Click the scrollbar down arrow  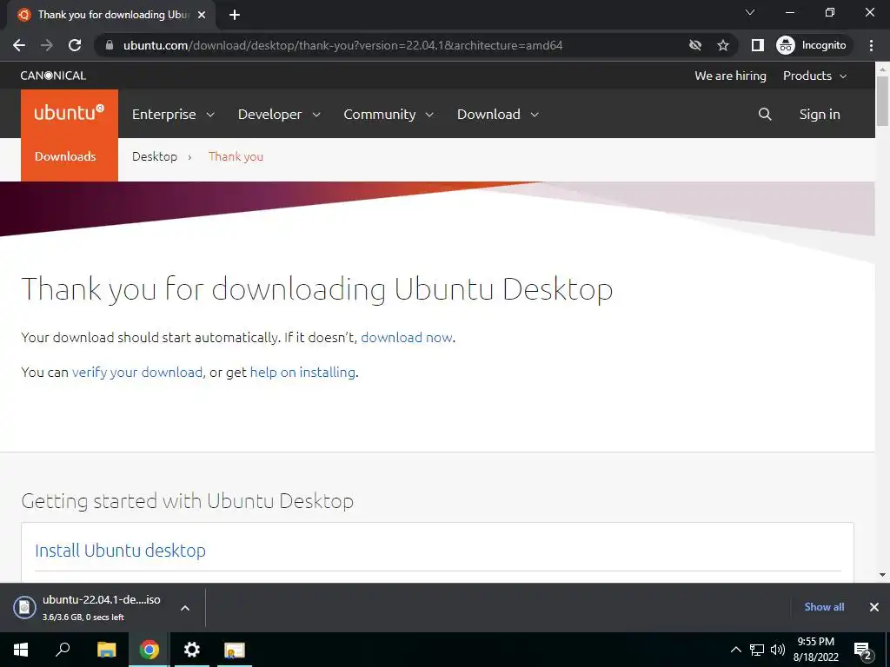pyautogui.click(x=883, y=575)
